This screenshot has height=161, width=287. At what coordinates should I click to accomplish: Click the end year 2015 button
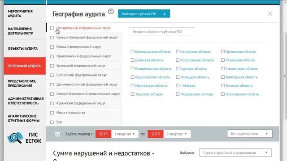pyautogui.click(x=156, y=134)
